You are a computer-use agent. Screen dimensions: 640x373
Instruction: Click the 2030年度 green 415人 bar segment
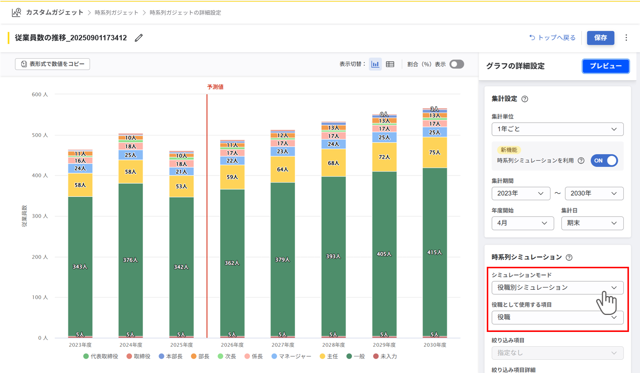(435, 252)
